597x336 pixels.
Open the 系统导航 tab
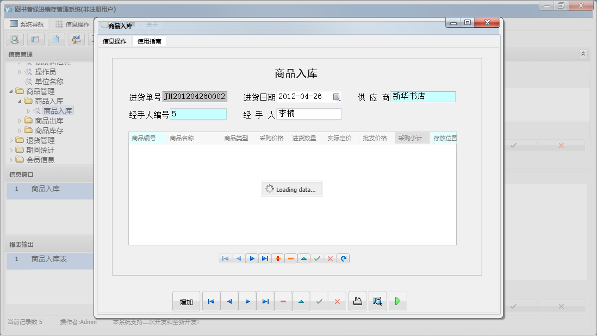[27, 24]
